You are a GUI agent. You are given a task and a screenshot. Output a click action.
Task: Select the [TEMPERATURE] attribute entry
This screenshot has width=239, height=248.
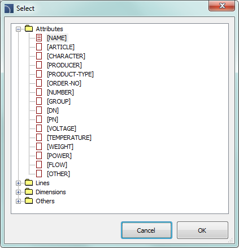69,138
